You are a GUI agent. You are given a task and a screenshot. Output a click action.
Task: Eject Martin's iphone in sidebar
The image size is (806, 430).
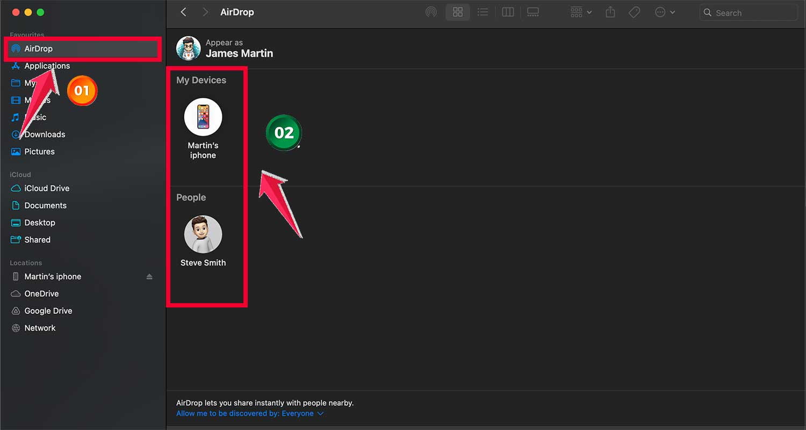tap(149, 277)
